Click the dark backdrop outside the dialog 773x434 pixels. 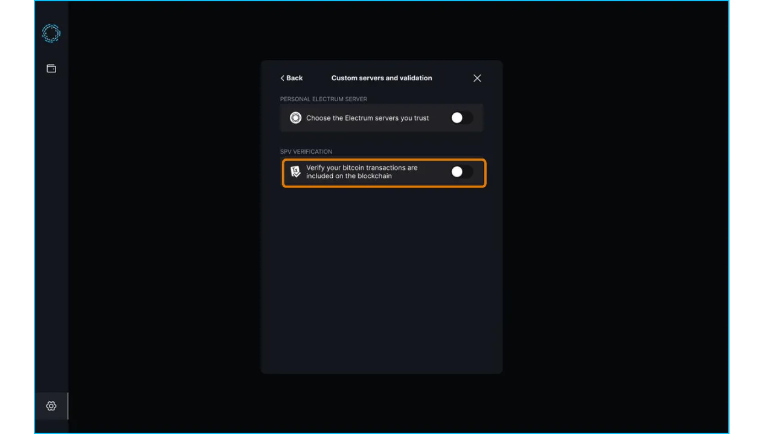tap(604, 241)
